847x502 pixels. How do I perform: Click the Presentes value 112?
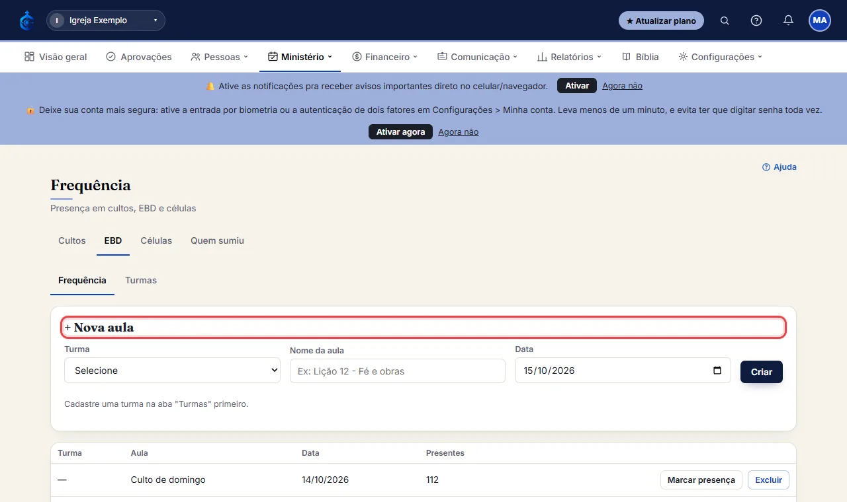coord(433,480)
